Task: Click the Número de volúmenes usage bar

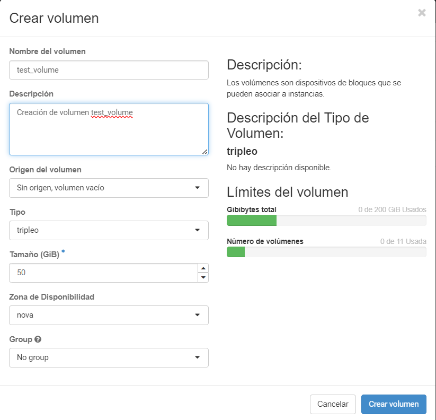Action: click(326, 252)
